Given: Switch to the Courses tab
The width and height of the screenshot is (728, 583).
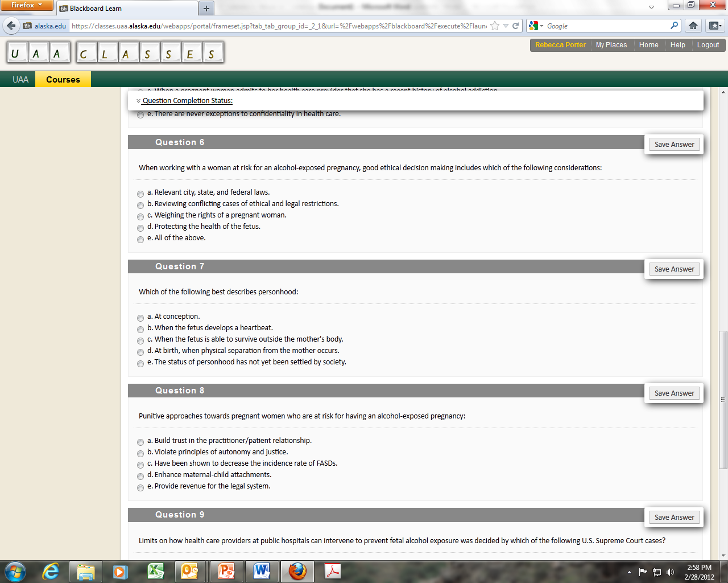Looking at the screenshot, I should click(63, 80).
